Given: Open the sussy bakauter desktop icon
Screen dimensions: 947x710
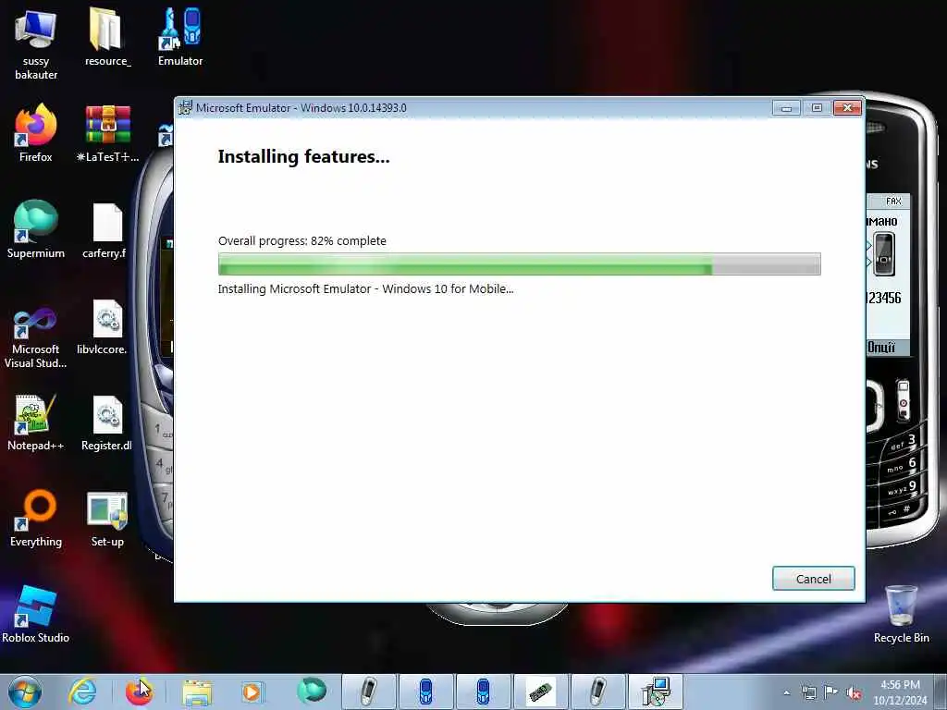Looking at the screenshot, I should tap(36, 44).
